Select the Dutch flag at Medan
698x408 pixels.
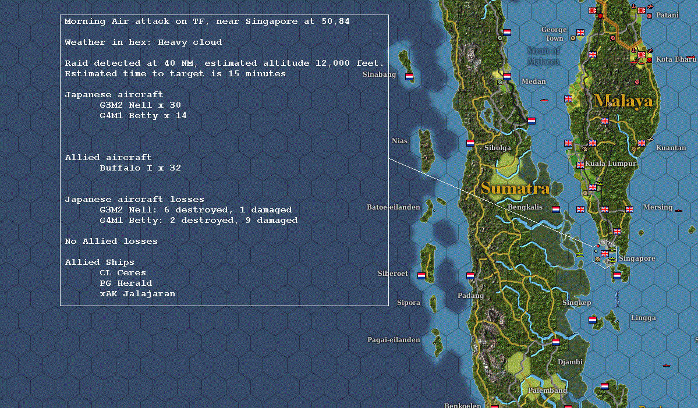click(507, 76)
